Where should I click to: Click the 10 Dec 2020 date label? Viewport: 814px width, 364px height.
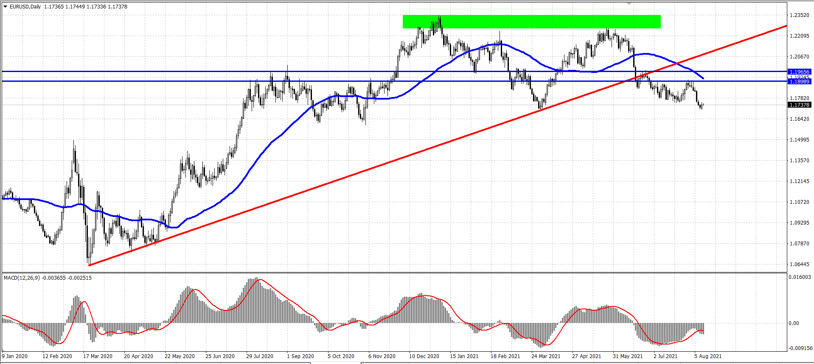424,356
